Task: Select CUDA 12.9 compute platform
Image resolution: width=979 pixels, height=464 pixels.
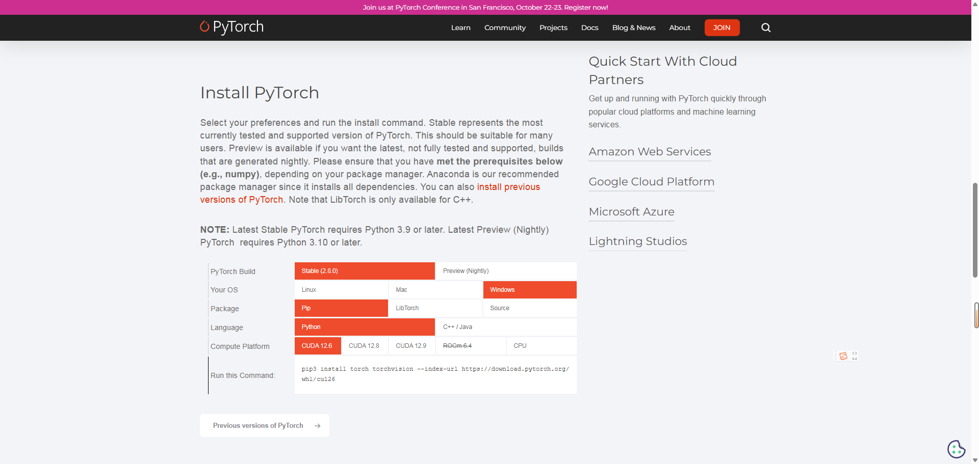Action: coord(412,346)
